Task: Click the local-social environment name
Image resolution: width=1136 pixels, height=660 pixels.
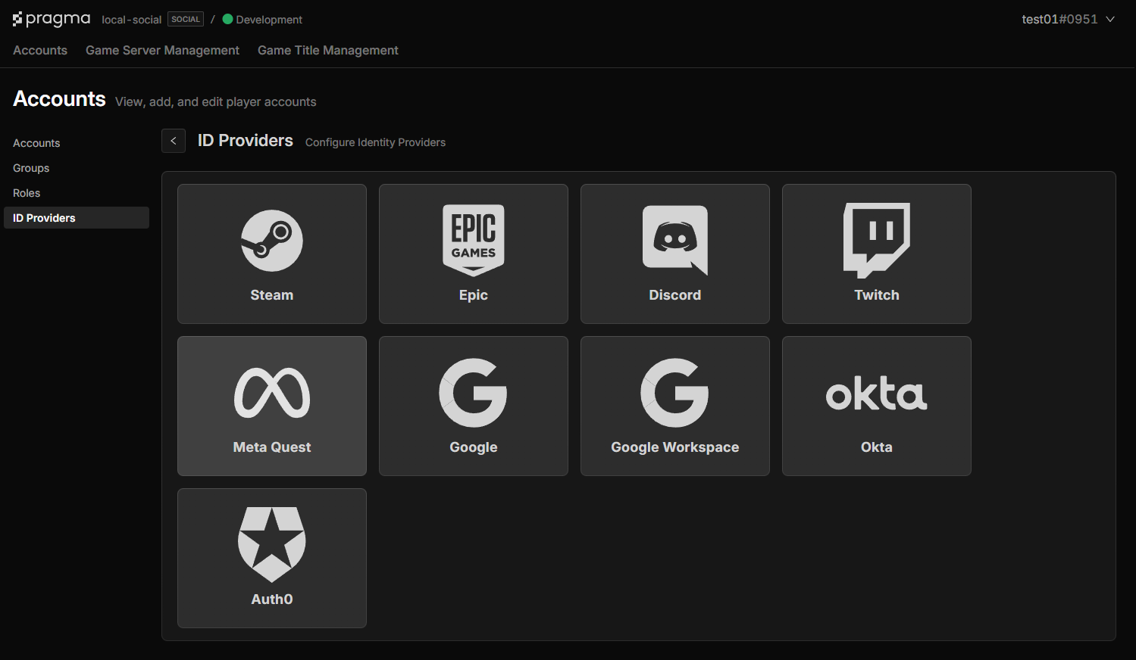Action: tap(132, 20)
